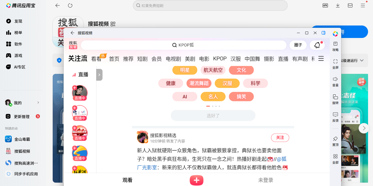Select the AI interest tag

pyautogui.click(x=185, y=97)
